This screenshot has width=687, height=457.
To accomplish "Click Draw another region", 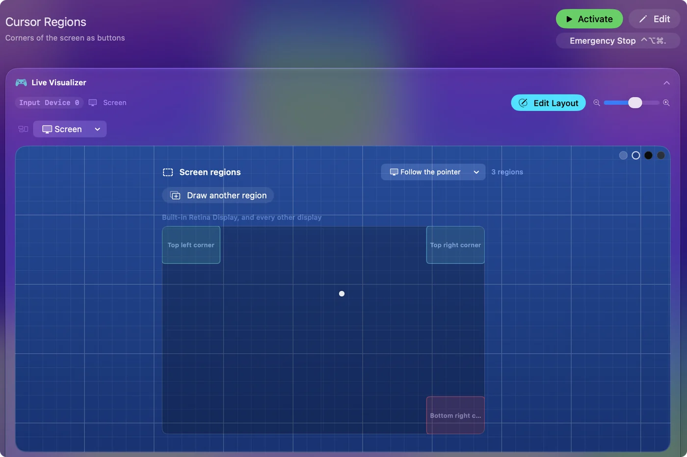I will click(218, 195).
